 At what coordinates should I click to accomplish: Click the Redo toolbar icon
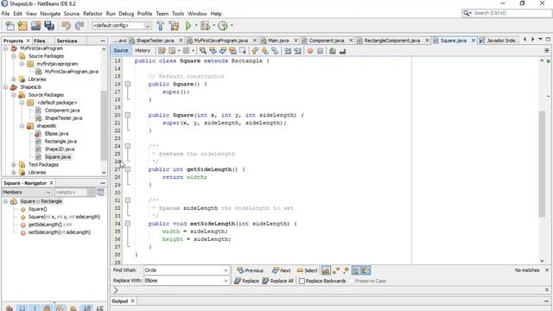click(79, 26)
